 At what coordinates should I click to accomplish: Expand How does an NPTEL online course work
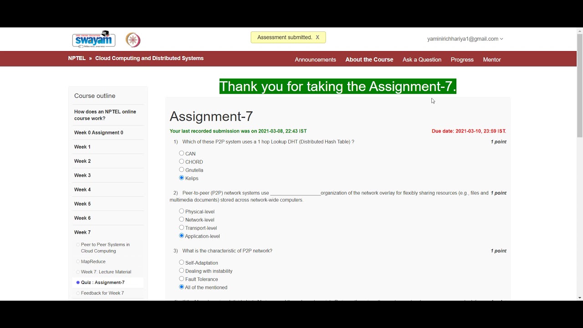(108, 115)
